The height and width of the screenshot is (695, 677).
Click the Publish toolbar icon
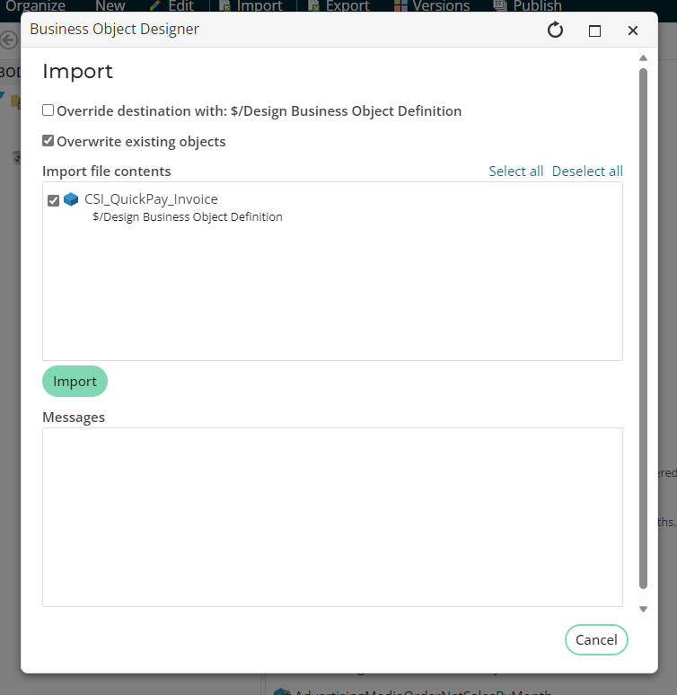click(500, 6)
